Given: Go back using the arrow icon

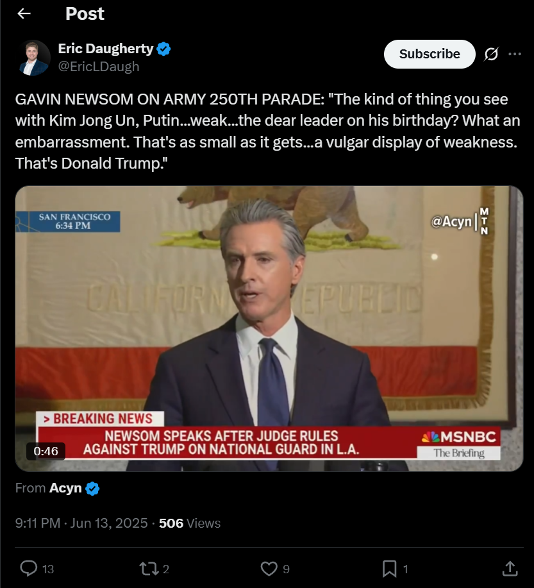Looking at the screenshot, I should (x=24, y=14).
